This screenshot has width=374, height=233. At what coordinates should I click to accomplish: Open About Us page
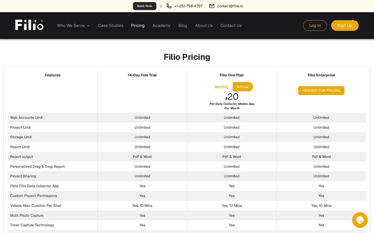[x=204, y=26]
